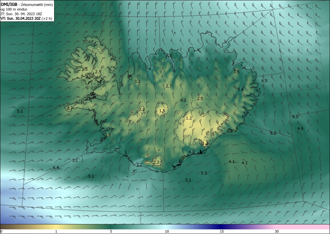
Task: Click the 3.5 value on Reykjanes peninsula
Action: click(108, 135)
